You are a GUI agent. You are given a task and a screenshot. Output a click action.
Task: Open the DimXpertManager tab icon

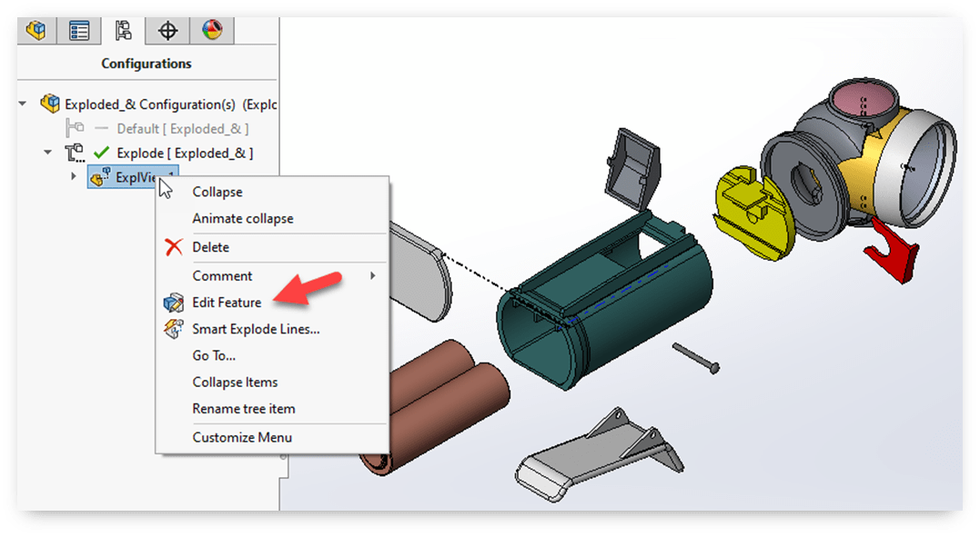pos(167,30)
